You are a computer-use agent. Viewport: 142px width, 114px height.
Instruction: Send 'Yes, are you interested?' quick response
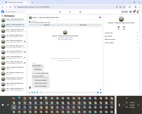41,80
